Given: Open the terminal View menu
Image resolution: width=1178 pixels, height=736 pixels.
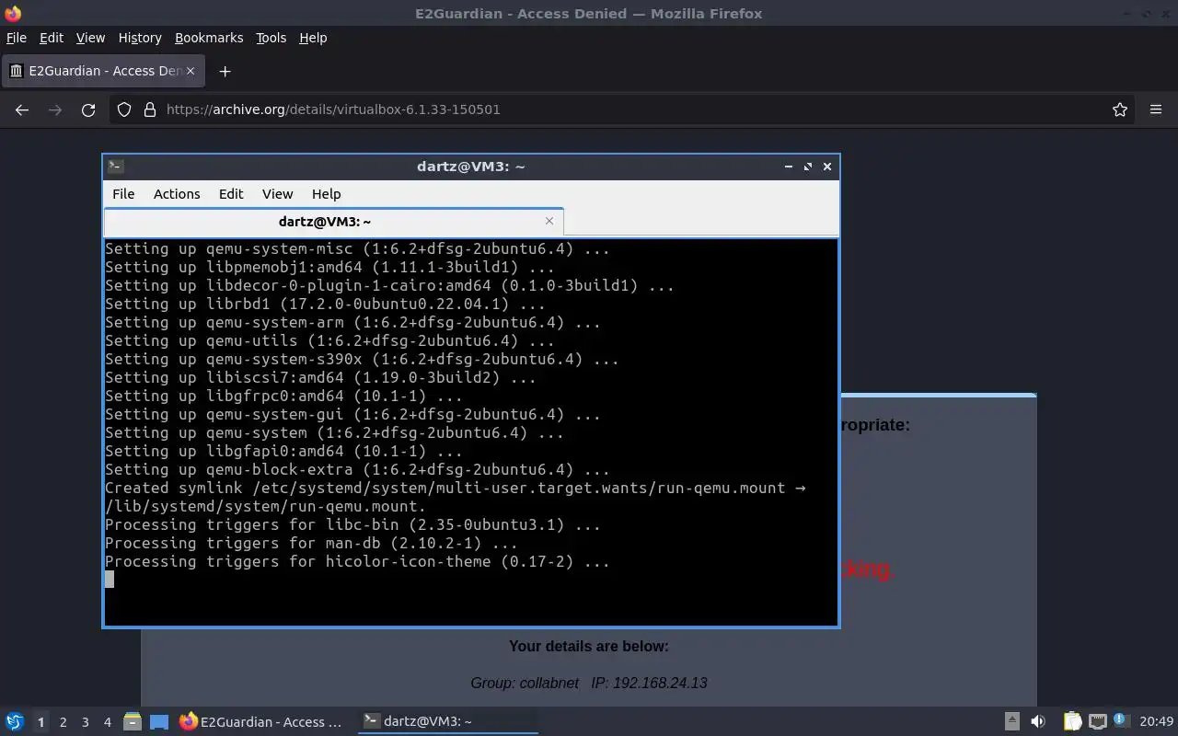Looking at the screenshot, I should [277, 194].
